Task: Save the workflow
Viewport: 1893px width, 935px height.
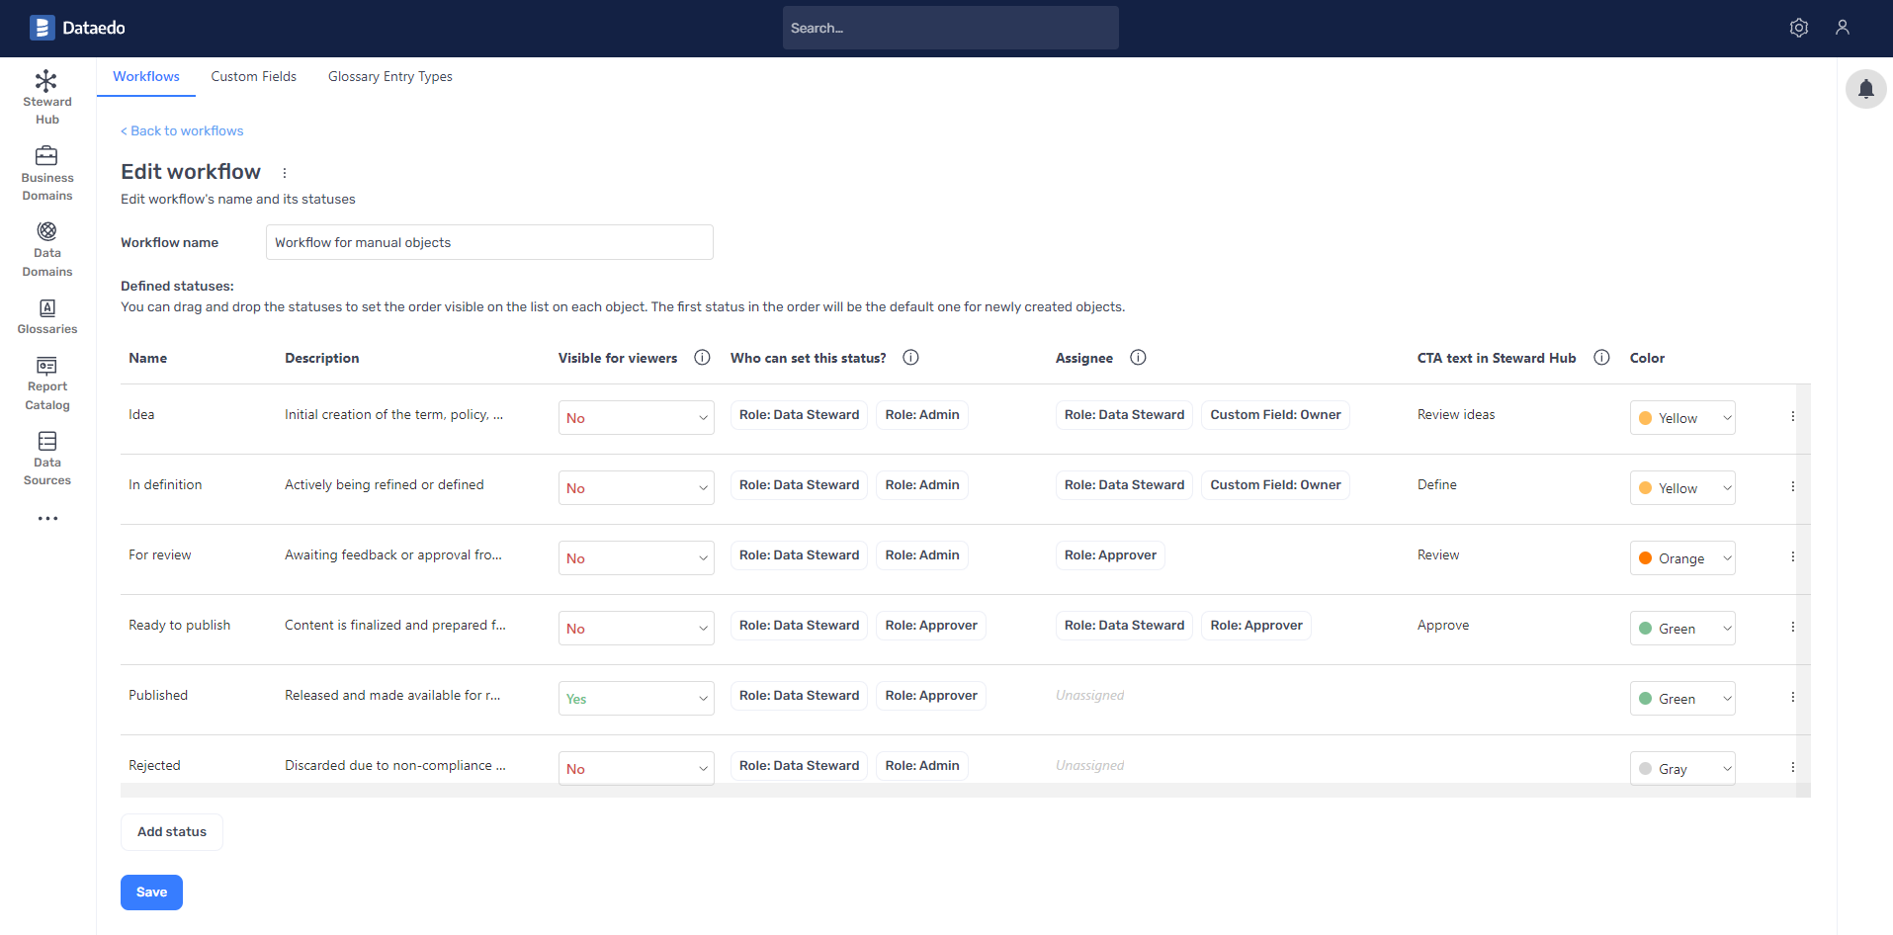Action: click(151, 892)
